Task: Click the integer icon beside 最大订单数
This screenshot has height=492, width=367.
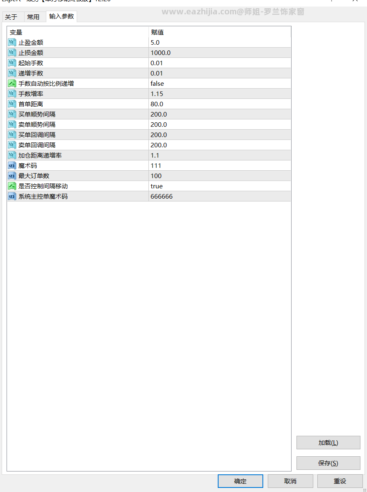Action: coord(12,176)
